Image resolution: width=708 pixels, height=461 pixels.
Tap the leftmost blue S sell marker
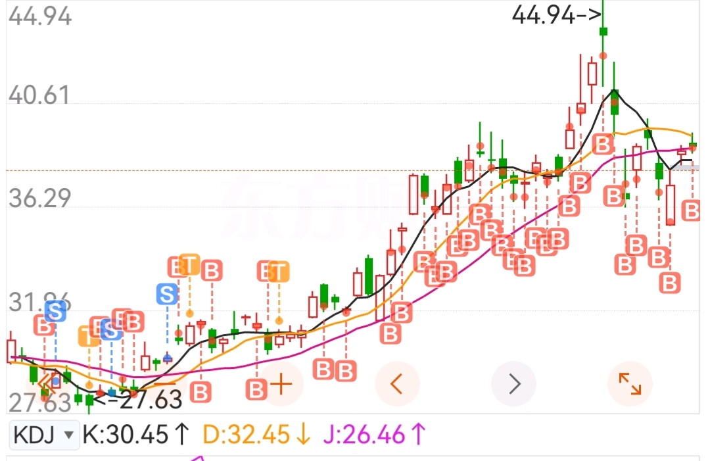pyautogui.click(x=55, y=311)
